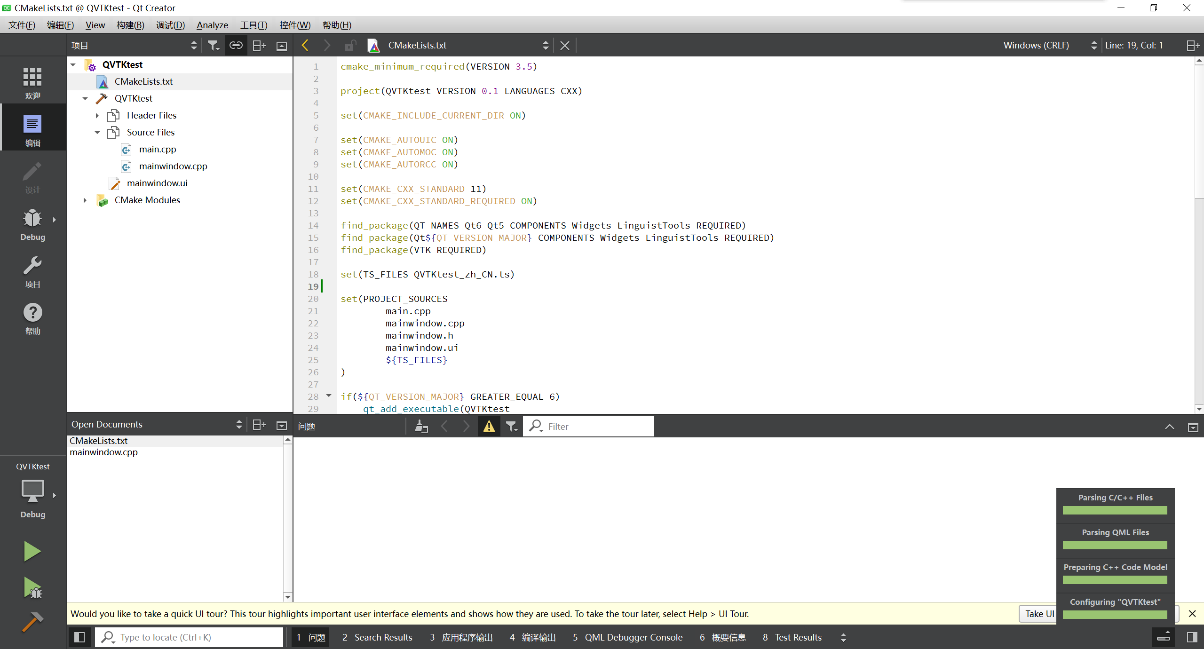
Task: Clear issues using the broom icon
Action: (x=421, y=426)
